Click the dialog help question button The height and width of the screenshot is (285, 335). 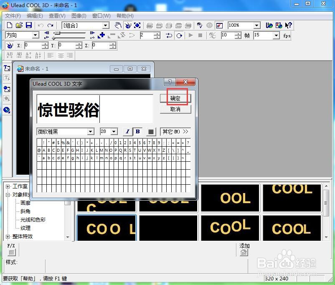point(170,82)
